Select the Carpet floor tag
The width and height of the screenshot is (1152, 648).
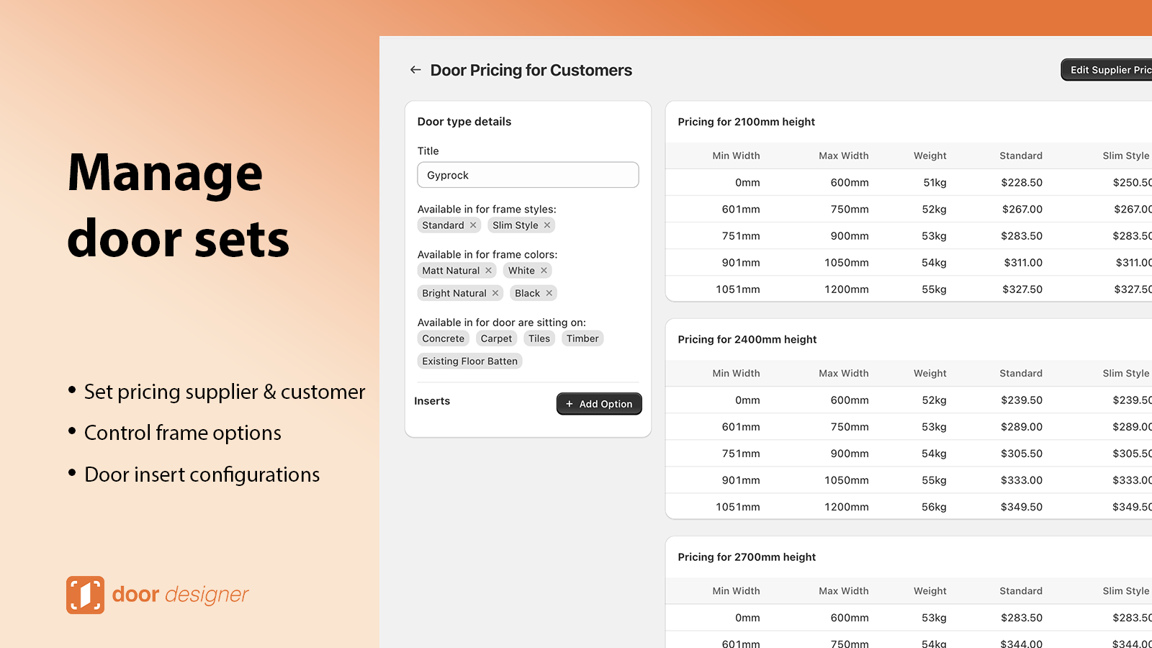tap(496, 338)
